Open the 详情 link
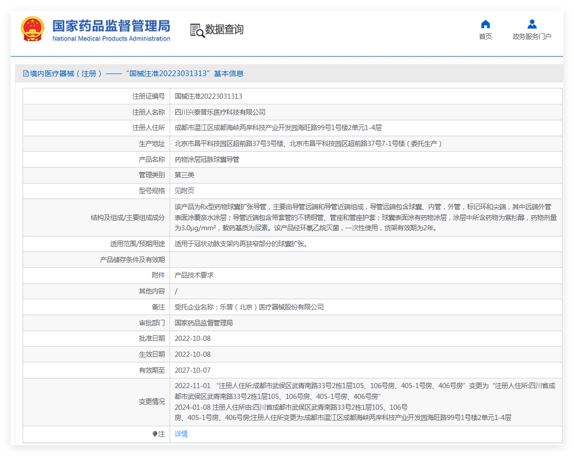Image resolution: width=574 pixels, height=456 pixels. [181, 434]
